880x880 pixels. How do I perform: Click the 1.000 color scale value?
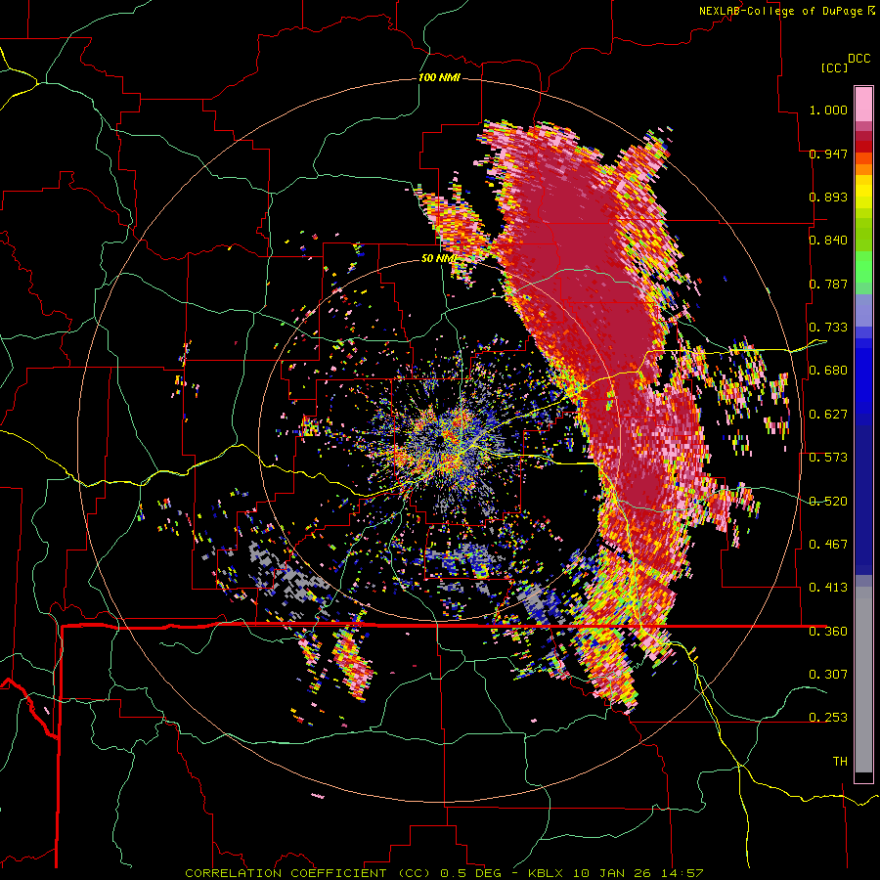coord(828,110)
